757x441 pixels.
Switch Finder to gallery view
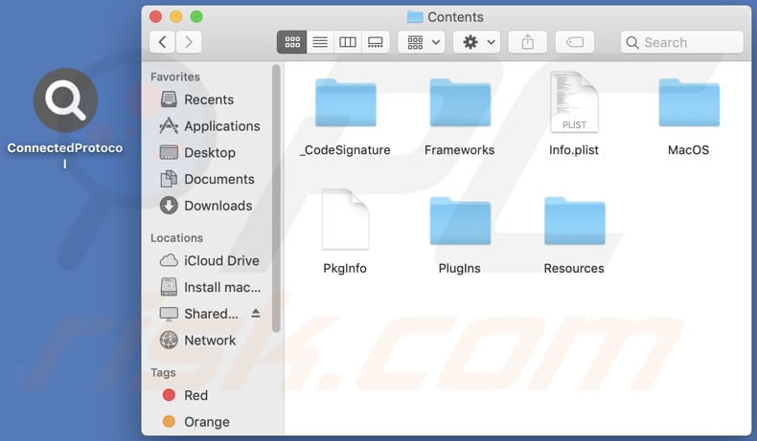coord(375,42)
